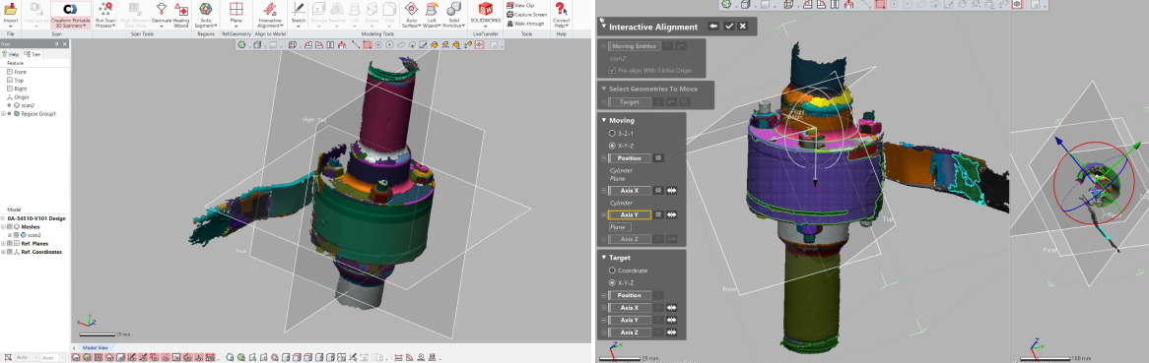Select the Top plane in feature tree
The height and width of the screenshot is (363, 1149).
[x=16, y=80]
